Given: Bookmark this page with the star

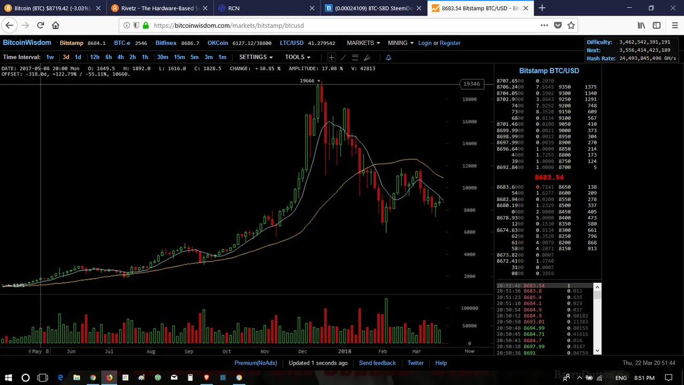Looking at the screenshot, I should click(571, 25).
